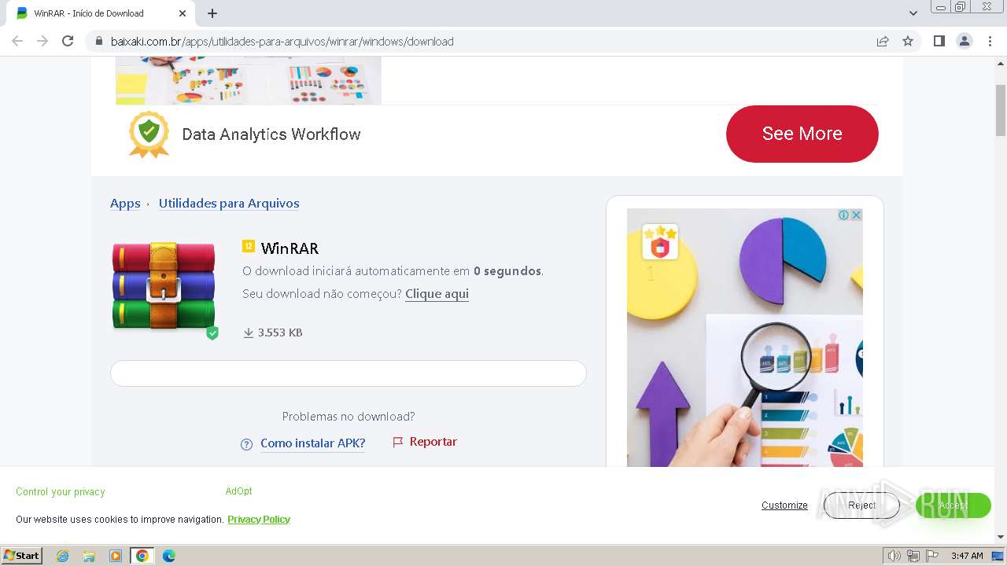Image resolution: width=1007 pixels, height=566 pixels.
Task: Click the show desktop tray icon
Action: (998, 556)
